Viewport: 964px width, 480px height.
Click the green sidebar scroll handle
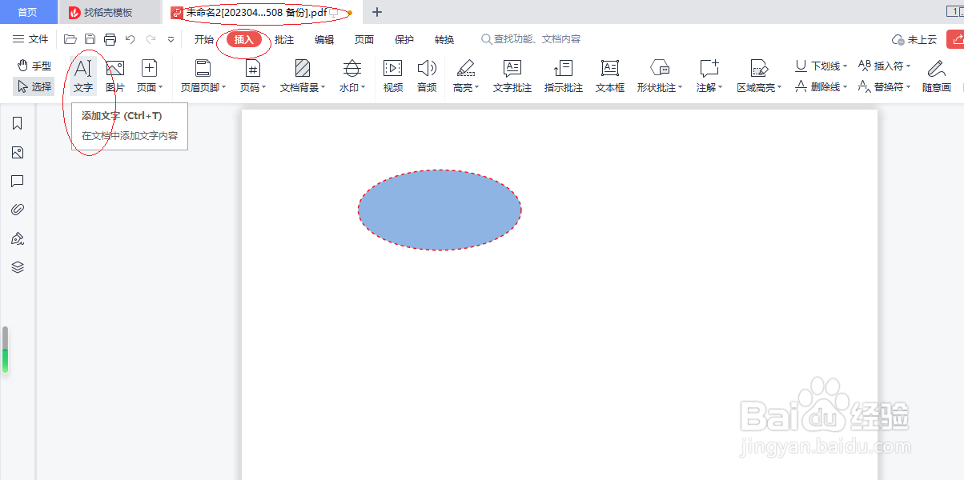[5, 350]
